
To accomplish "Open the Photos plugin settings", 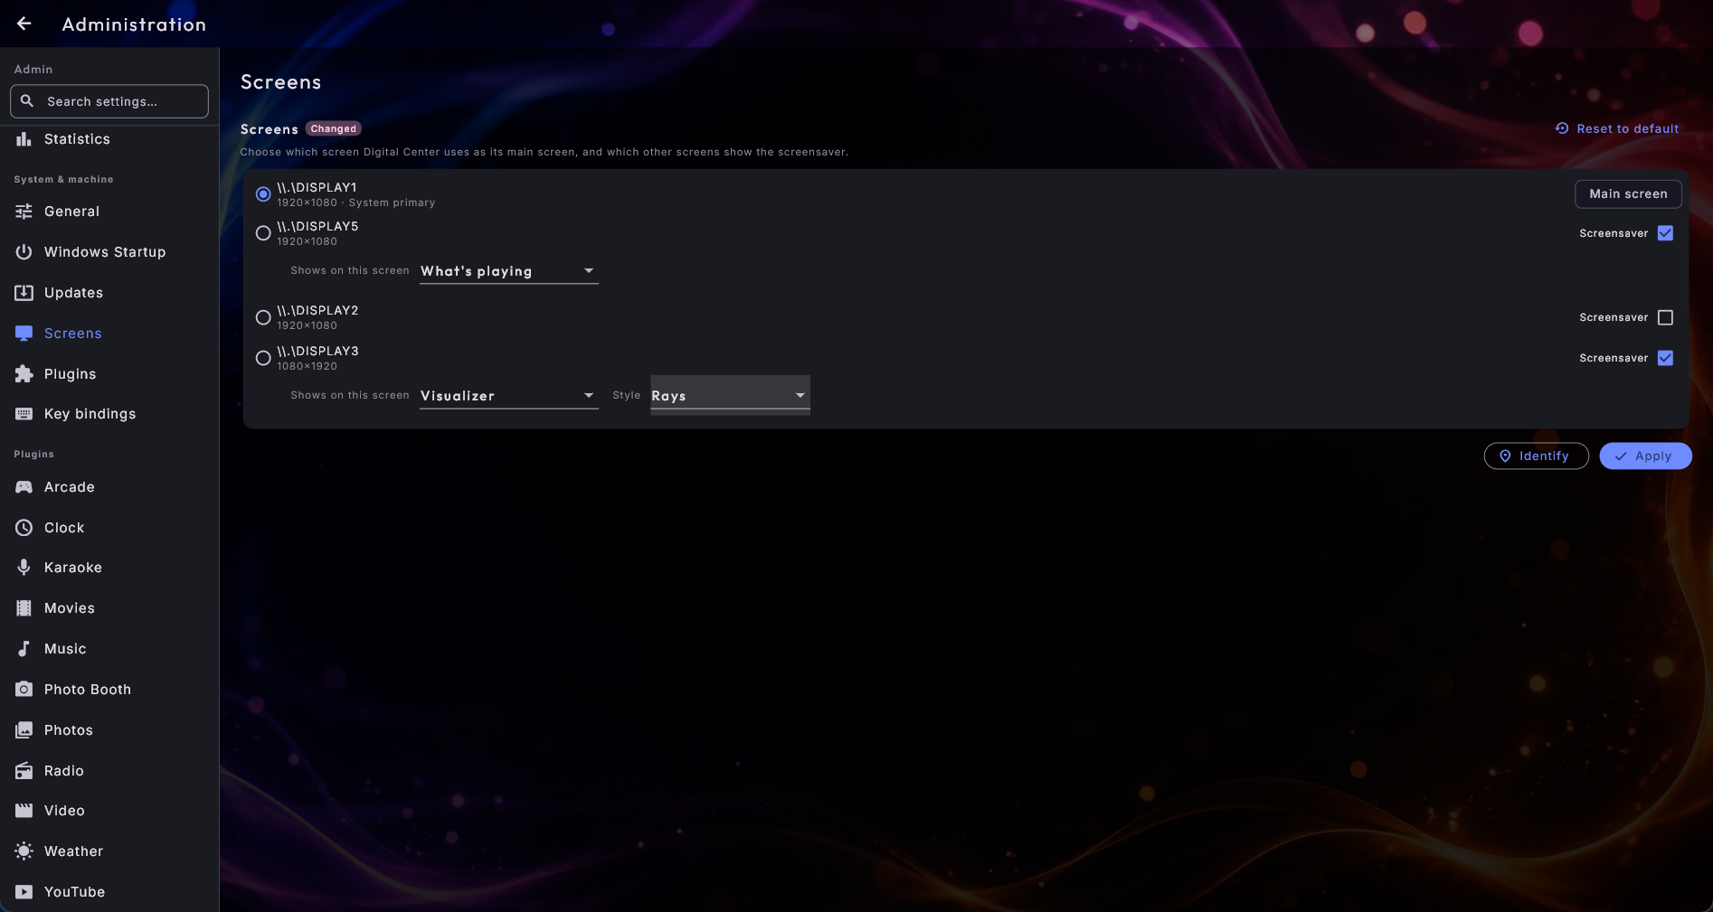I will coord(109,730).
